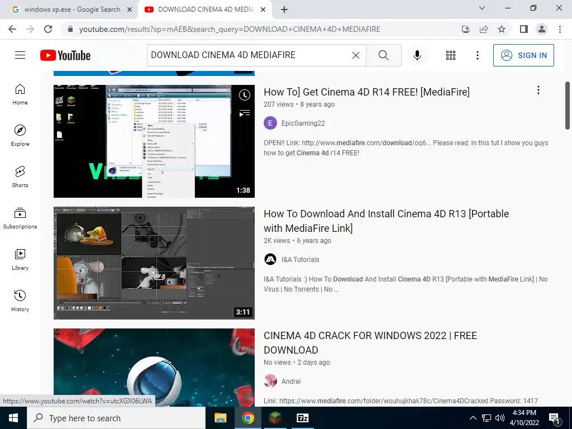Play the CINEMA 4D CRACK video thumbnail
Image resolution: width=572 pixels, height=429 pixels.
[154, 368]
